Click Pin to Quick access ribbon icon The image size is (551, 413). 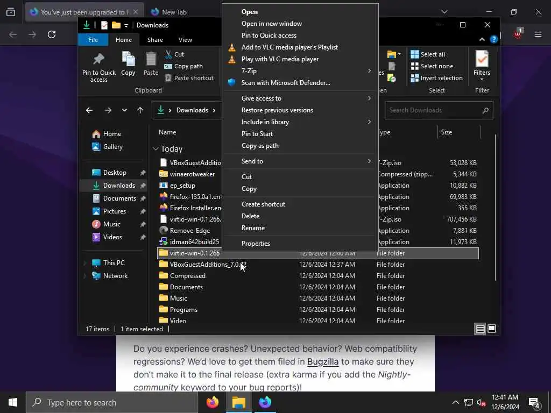pos(99,67)
